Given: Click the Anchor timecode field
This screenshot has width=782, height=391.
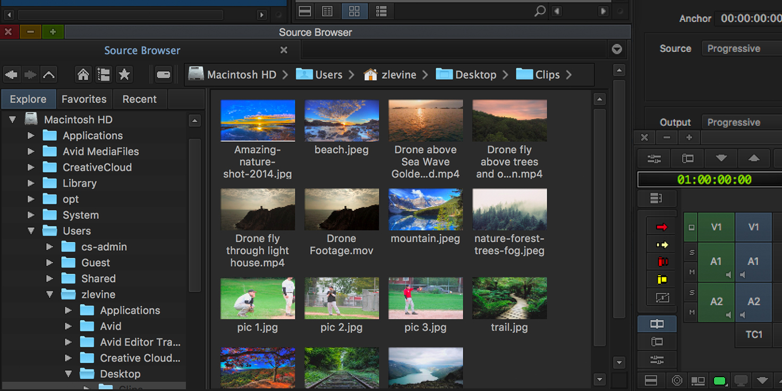Looking at the screenshot, I should [x=750, y=18].
